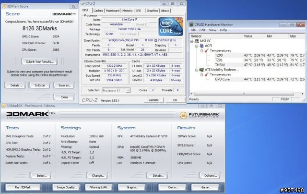The width and height of the screenshot is (307, 194).
Task: Open the Graphics tab in CPU-Z
Action: 153,11
